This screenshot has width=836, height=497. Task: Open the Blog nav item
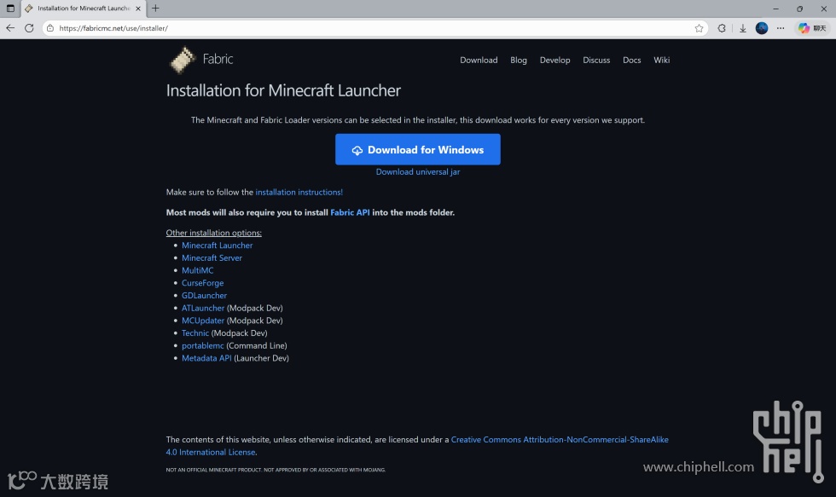pyautogui.click(x=519, y=61)
